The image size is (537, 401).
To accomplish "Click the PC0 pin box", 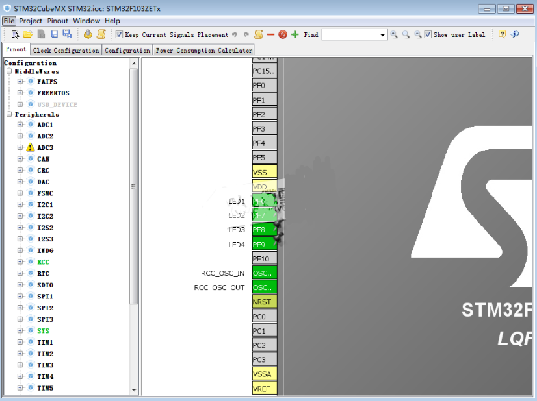I will click(x=265, y=317).
